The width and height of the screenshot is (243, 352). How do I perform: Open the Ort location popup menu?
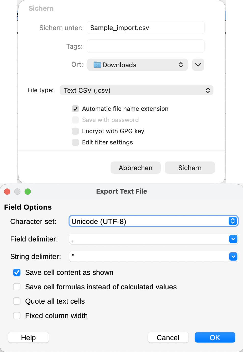[138, 65]
